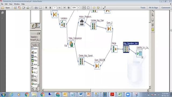Click the Case entry in transform list

[x=34, y=53]
